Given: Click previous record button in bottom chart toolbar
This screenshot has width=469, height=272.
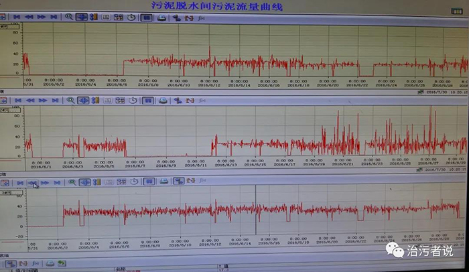Looking at the screenshot, I should (x=32, y=182).
